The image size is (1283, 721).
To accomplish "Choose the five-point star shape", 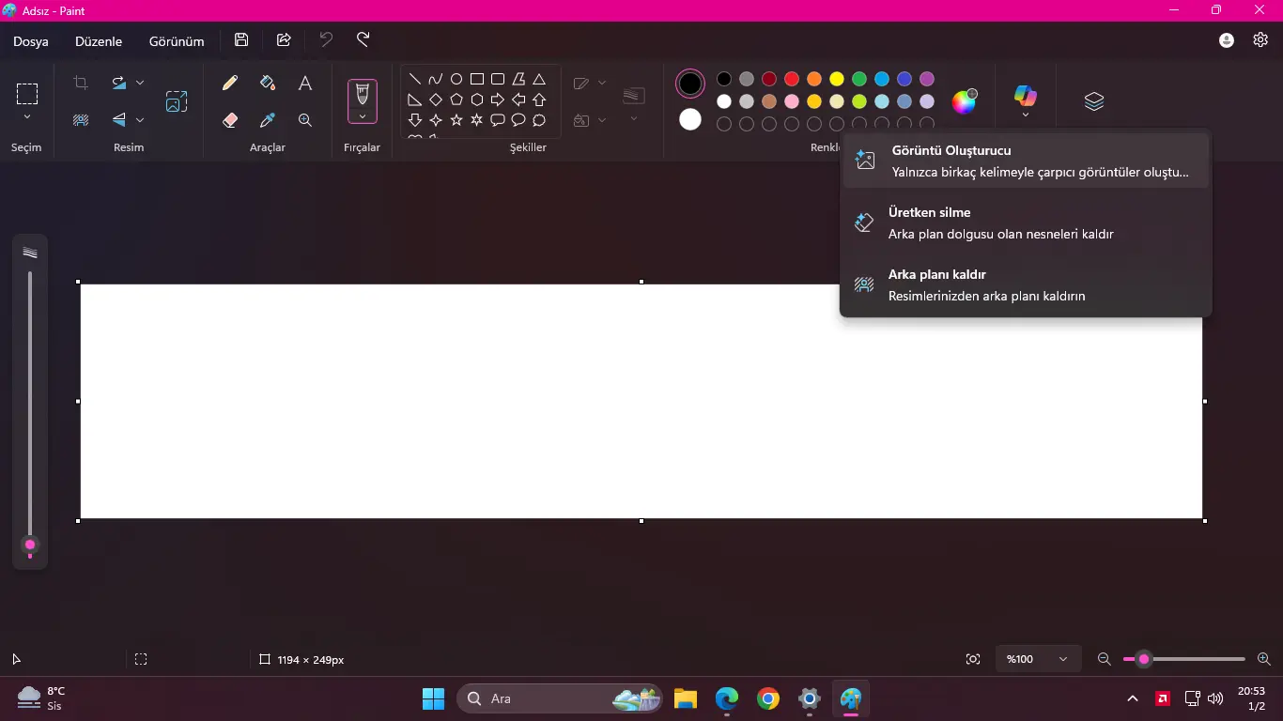I will pos(456,120).
